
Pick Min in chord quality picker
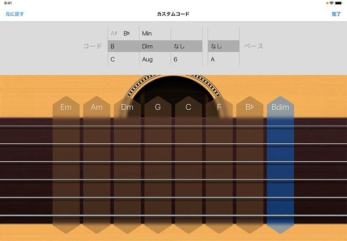coord(147,33)
